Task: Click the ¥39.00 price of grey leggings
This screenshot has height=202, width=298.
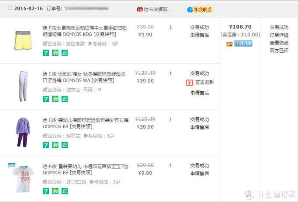Action: (x=145, y=81)
